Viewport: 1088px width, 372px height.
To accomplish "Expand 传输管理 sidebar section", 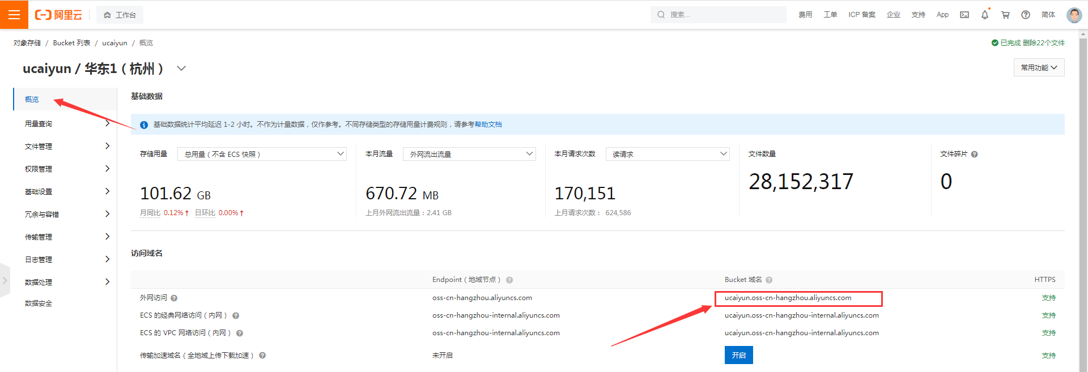I will coord(65,237).
